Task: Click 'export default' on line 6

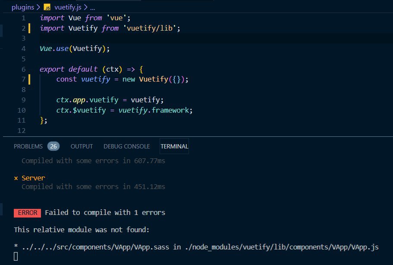Action: (69, 69)
